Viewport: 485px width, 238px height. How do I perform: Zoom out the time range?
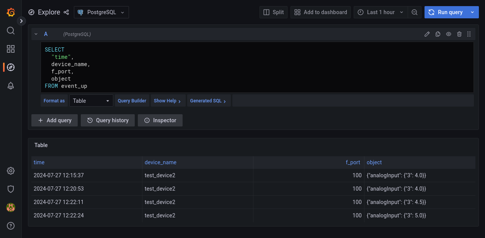pos(415,12)
